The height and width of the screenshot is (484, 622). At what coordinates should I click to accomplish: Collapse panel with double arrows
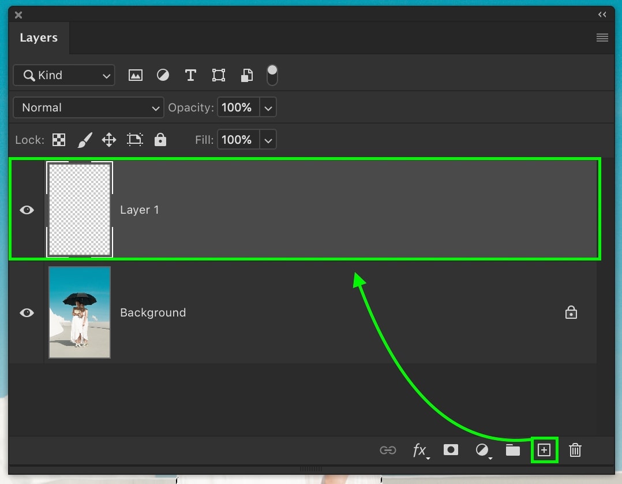tap(602, 14)
